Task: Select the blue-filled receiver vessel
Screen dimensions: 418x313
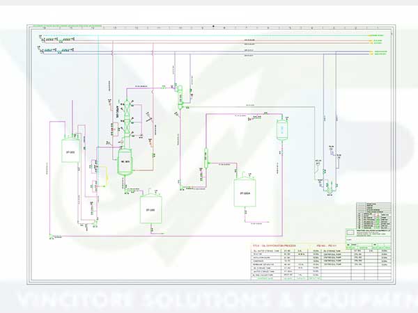Action: click(282, 129)
